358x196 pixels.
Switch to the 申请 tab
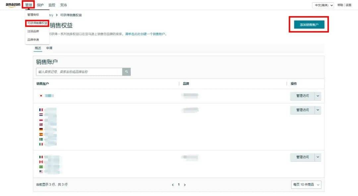[49, 48]
